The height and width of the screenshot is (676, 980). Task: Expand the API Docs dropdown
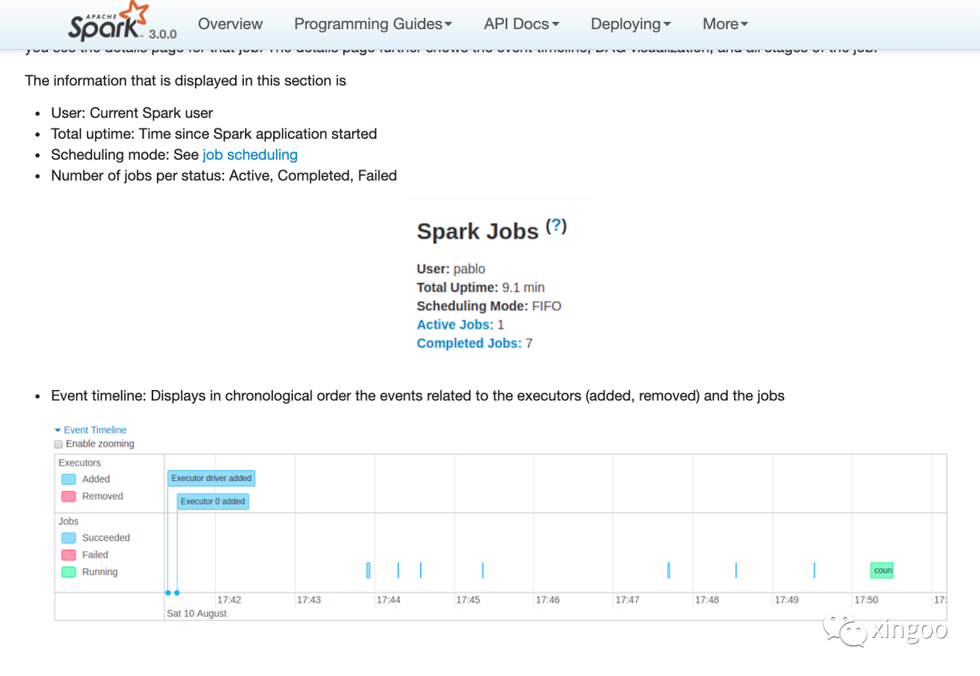click(x=521, y=24)
